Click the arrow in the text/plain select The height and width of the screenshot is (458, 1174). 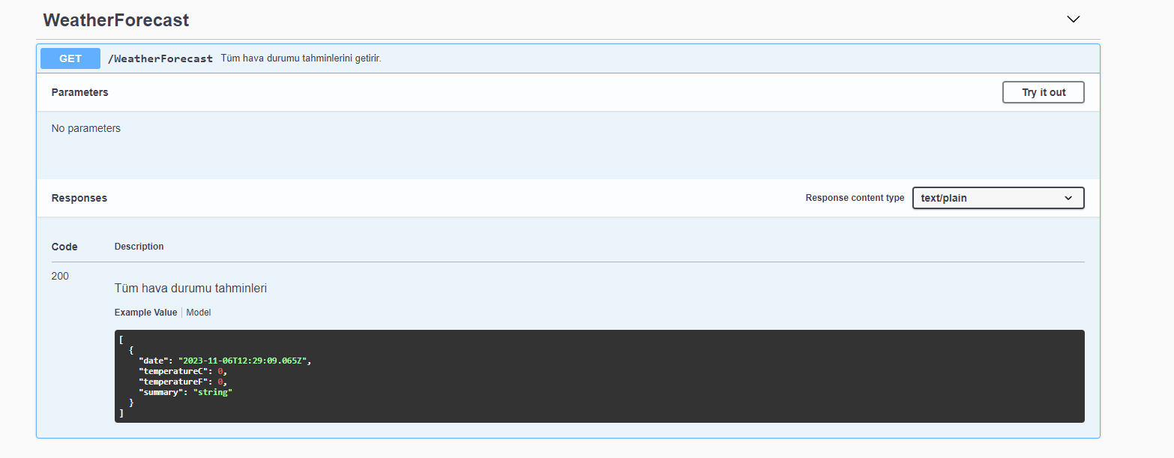point(1068,198)
